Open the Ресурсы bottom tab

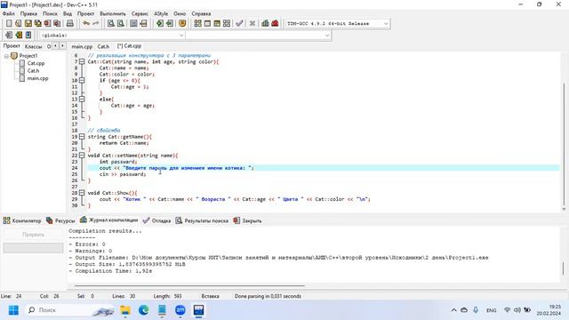60,220
